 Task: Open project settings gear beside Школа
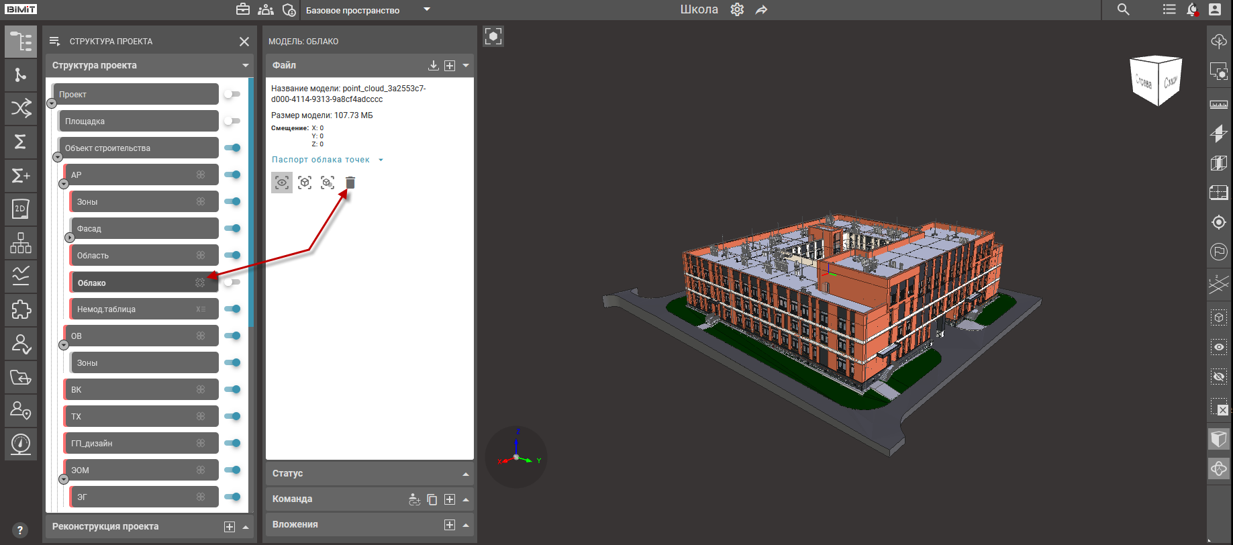click(x=737, y=10)
